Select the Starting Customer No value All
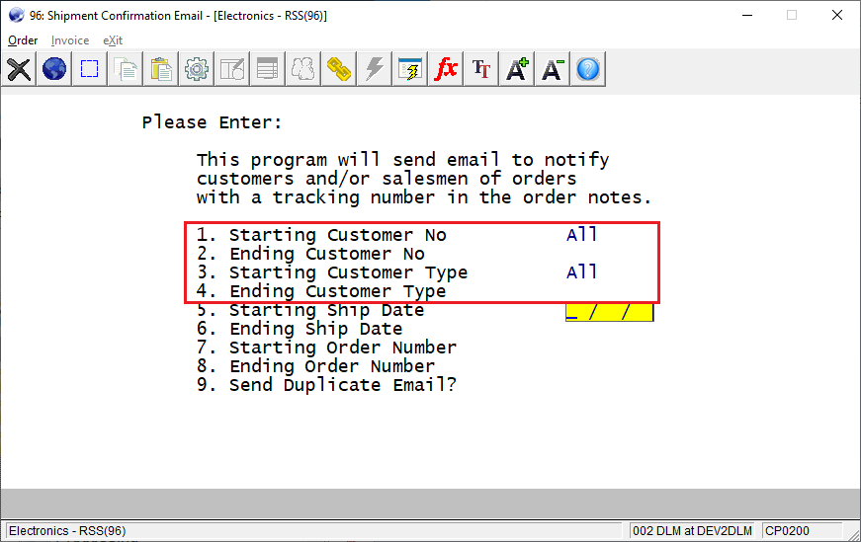 (582, 235)
